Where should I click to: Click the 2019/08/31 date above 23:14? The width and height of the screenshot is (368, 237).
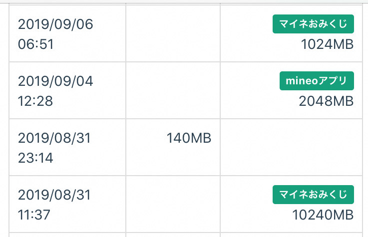click(54, 138)
